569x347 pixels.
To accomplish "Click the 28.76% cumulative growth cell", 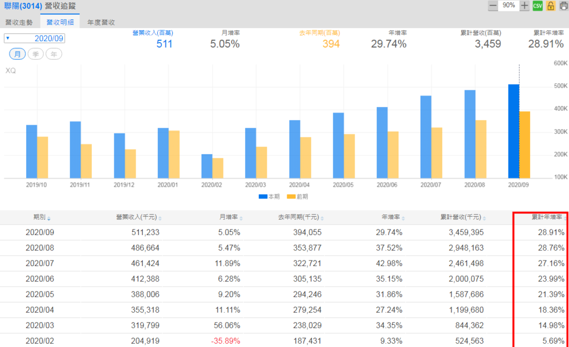I will 551,248.
